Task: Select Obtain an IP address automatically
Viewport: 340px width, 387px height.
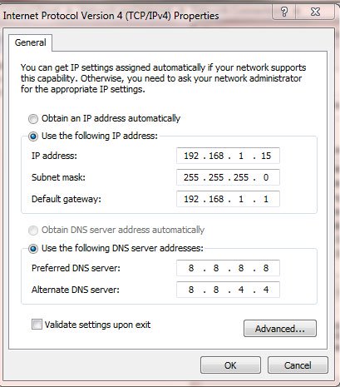Action: click(33, 119)
